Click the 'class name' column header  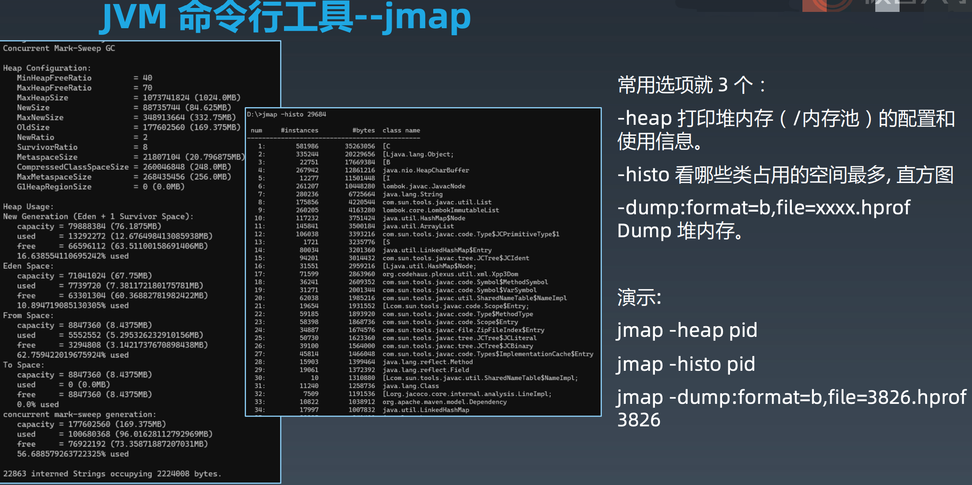coord(401,131)
